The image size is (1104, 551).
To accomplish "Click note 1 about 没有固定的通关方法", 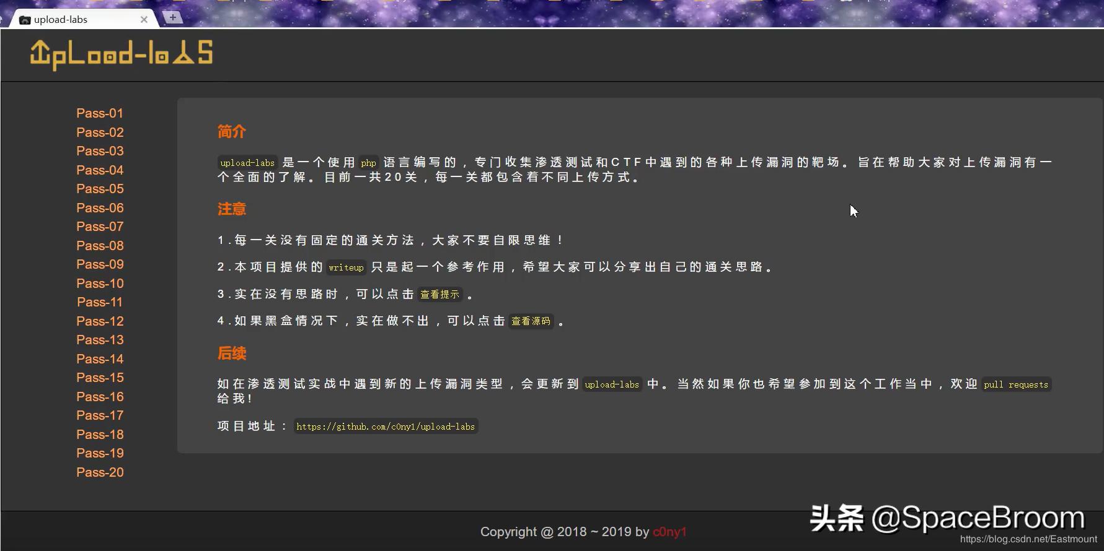I will click(x=391, y=240).
